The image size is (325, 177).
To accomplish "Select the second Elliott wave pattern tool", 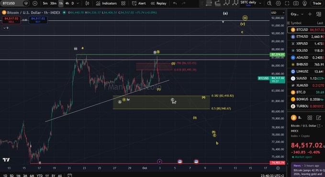I will coord(235,3).
